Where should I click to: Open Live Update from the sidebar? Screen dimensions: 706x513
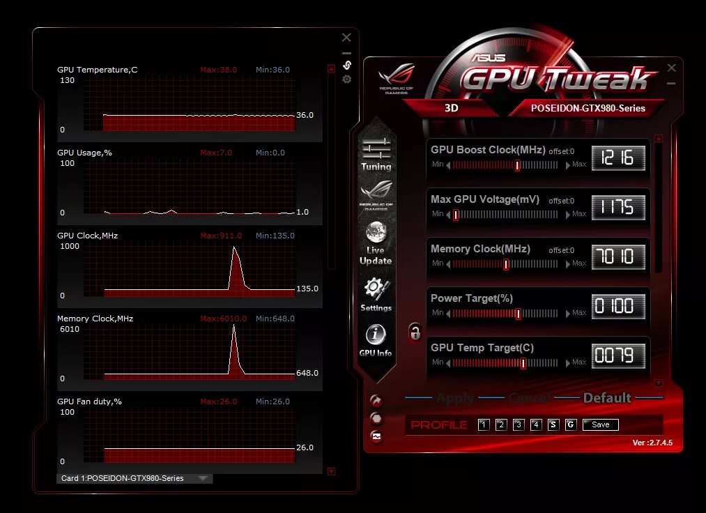click(376, 243)
